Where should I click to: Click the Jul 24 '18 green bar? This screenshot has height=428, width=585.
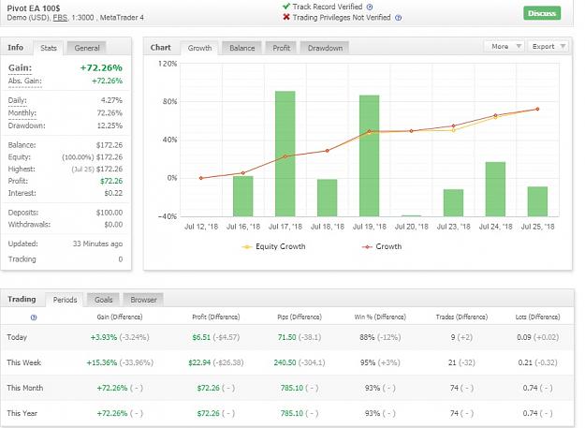495,189
